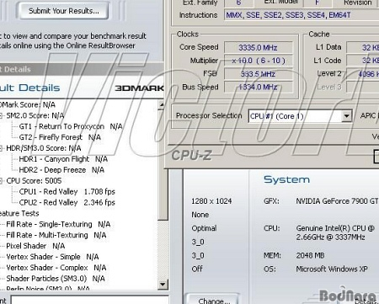Screen dimensions: 379x304
Task: Select the Pixel Shader N/A row
Action: (35, 246)
